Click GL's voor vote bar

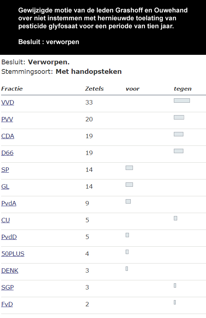coord(129,185)
